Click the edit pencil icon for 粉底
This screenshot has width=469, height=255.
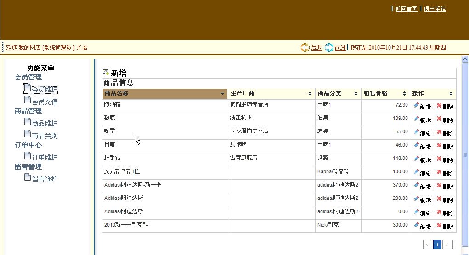click(416, 119)
